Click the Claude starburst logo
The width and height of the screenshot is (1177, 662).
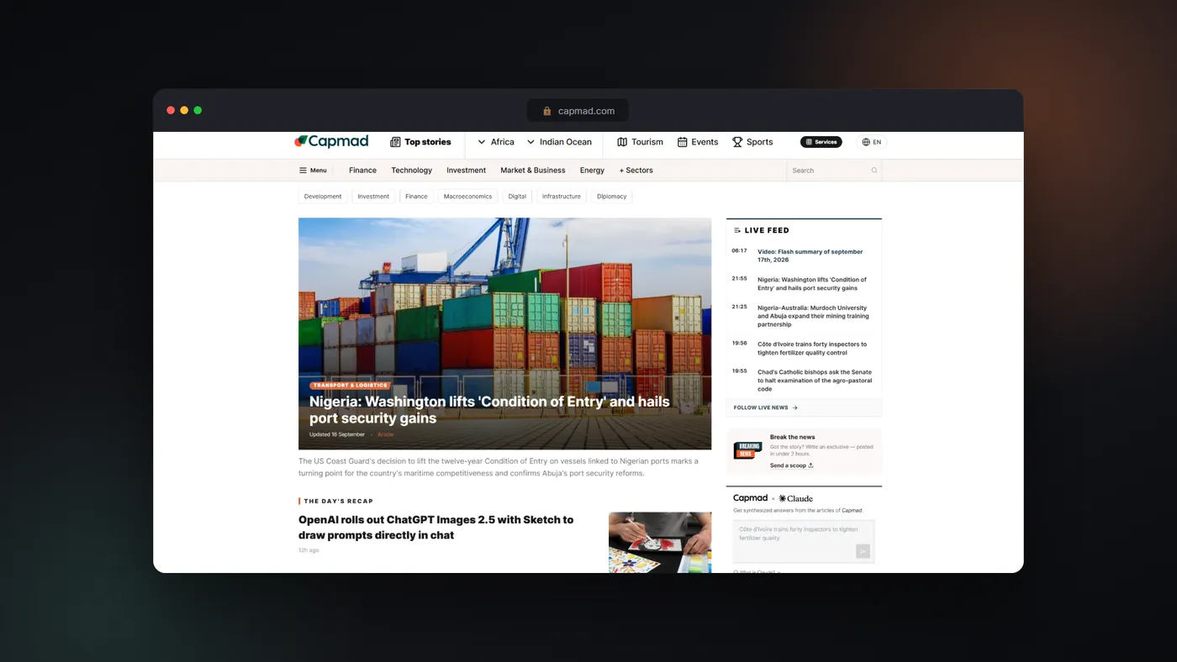click(x=783, y=498)
